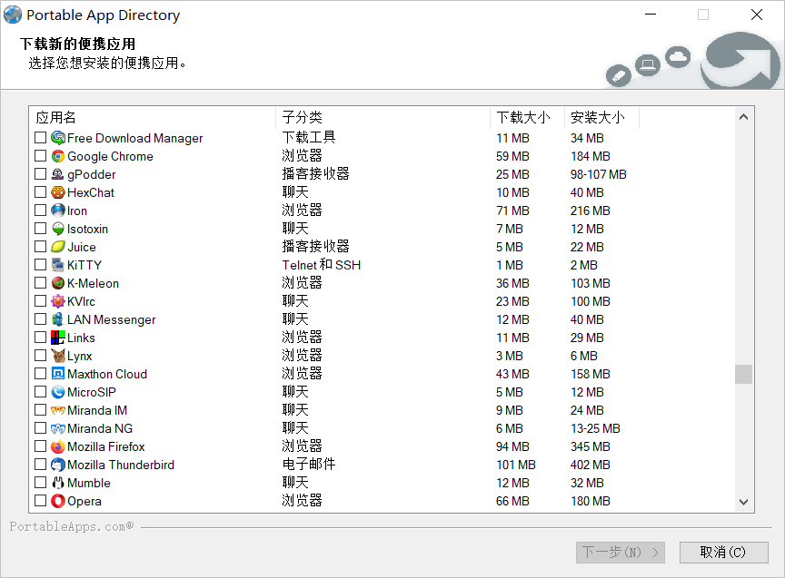Image resolution: width=785 pixels, height=578 pixels.
Task: Click the 98-107 MB install size
Action: [x=598, y=174]
